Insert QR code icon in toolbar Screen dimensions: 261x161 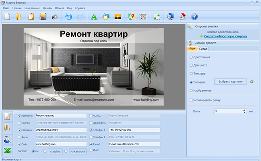point(143,17)
